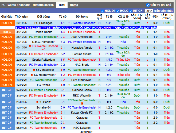Screen dimensions: 176x133
Task: Click red card icon beside FC Porto
Action: pos(37,102)
